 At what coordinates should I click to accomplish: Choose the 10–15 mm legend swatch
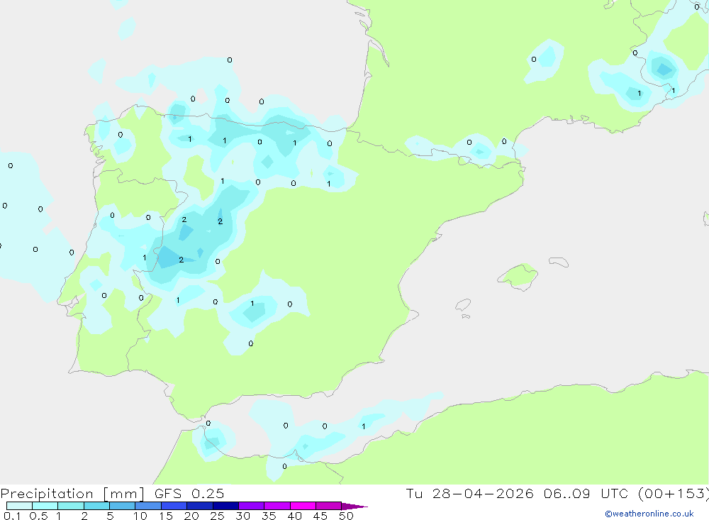[148, 506]
